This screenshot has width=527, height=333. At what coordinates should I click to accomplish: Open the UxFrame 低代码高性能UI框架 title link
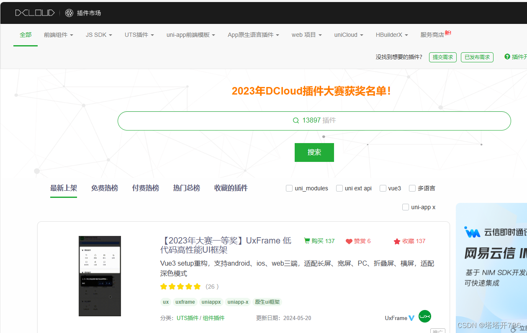click(226, 246)
